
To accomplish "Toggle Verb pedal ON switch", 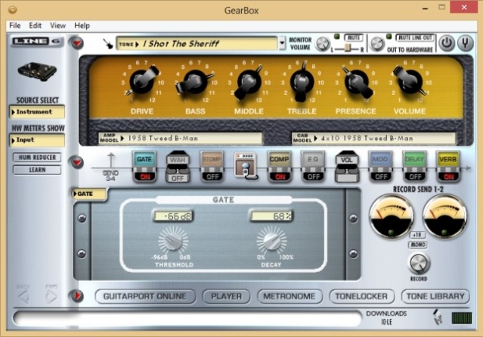I will [x=448, y=176].
